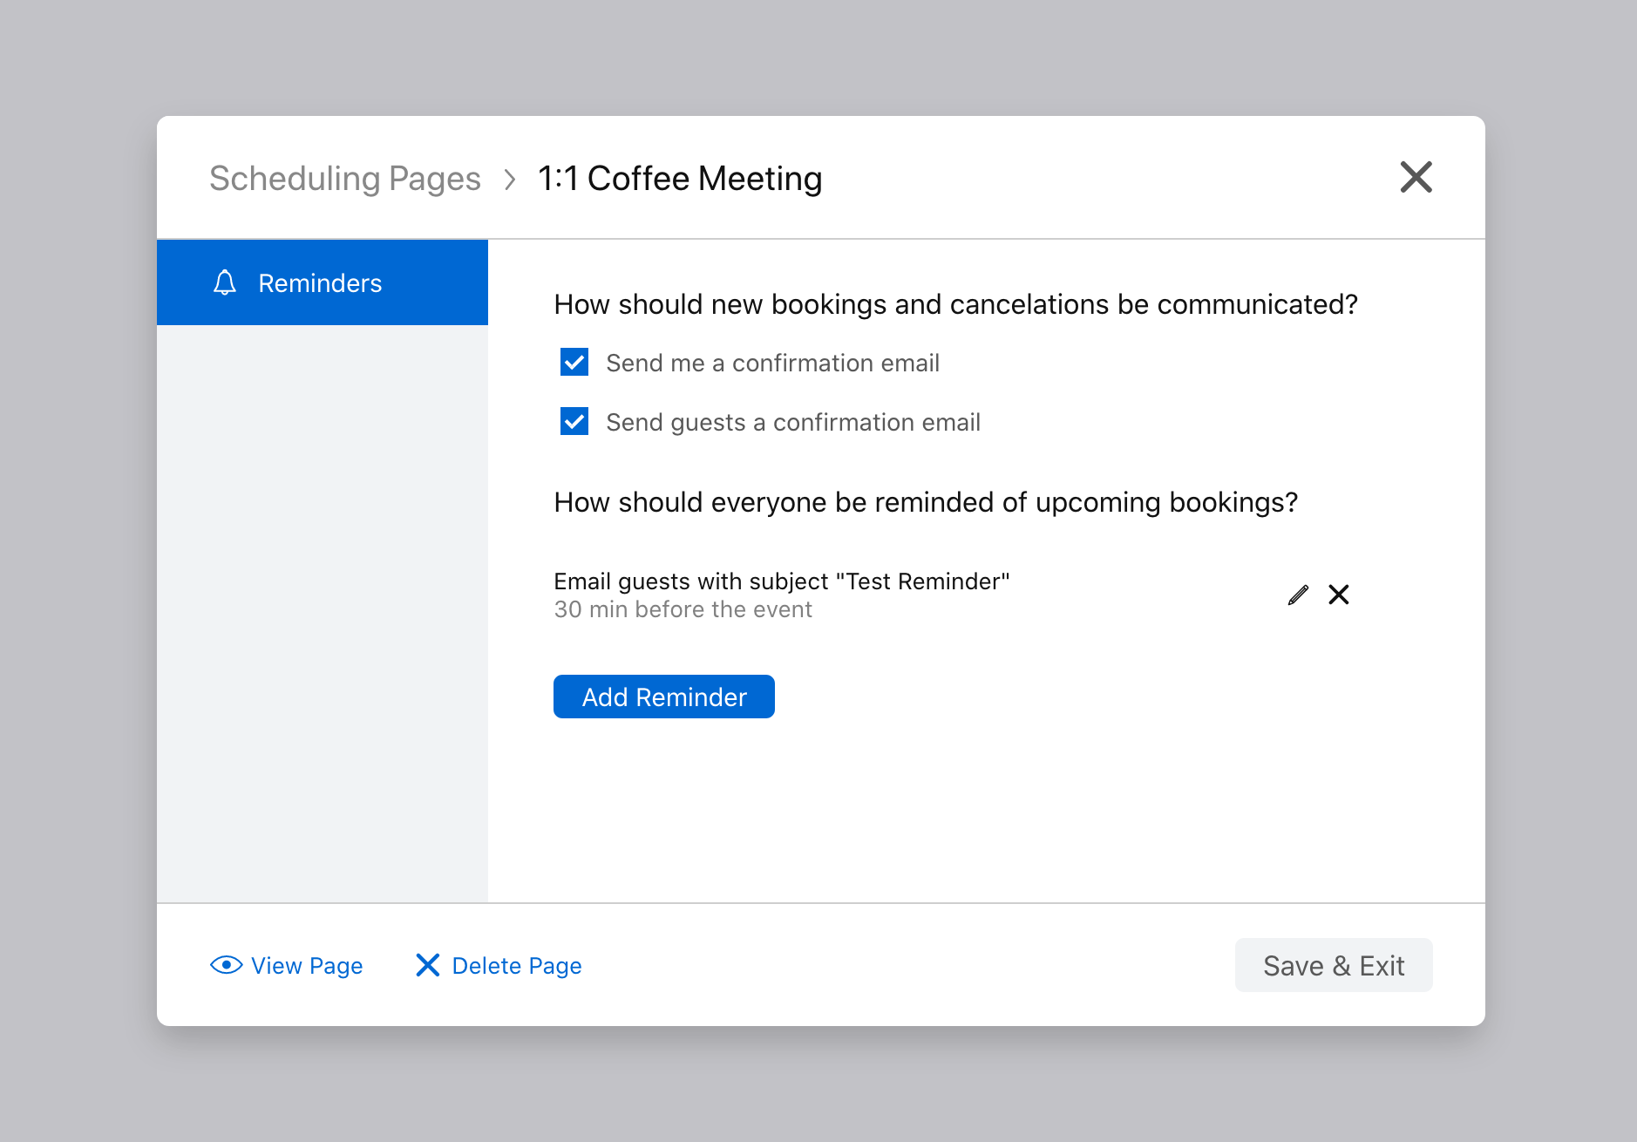Open the Reminders section in the sidebar
The width and height of the screenshot is (1637, 1142).
[x=320, y=282]
